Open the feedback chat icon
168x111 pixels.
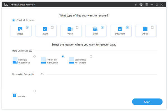(x=141, y=4)
